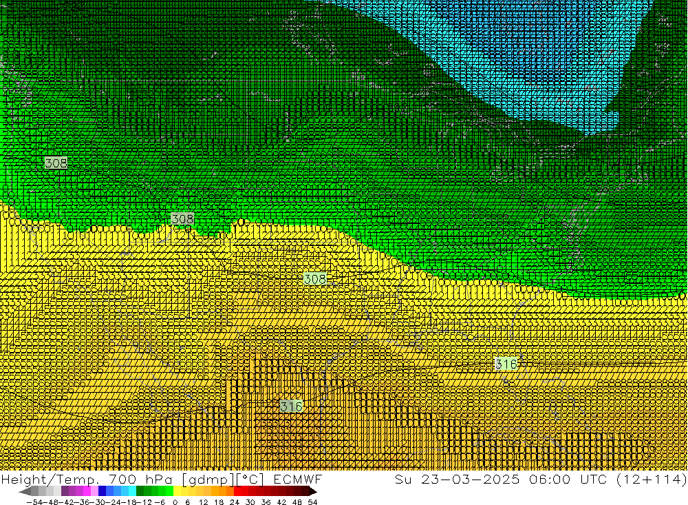688x505 pixels.
Task: Pick the dark navy blue legend swatch
Action: (102, 491)
